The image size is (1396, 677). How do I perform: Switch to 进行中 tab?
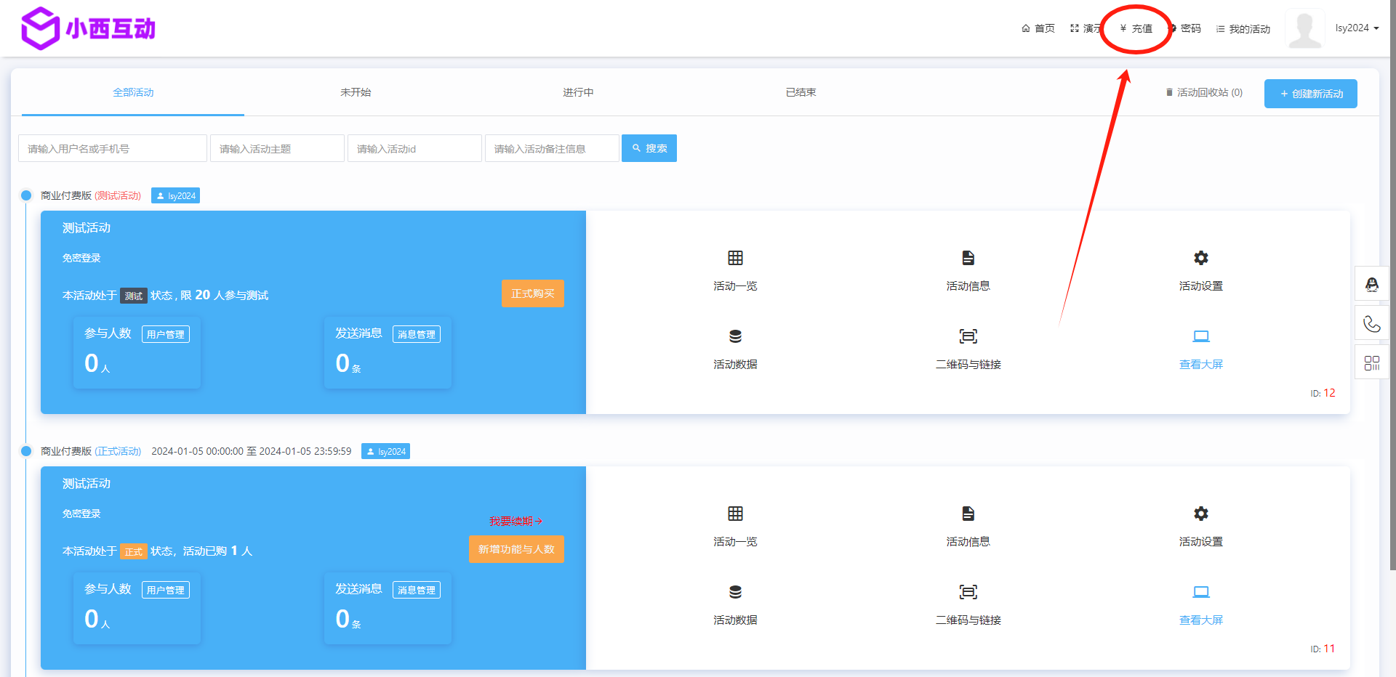[578, 92]
